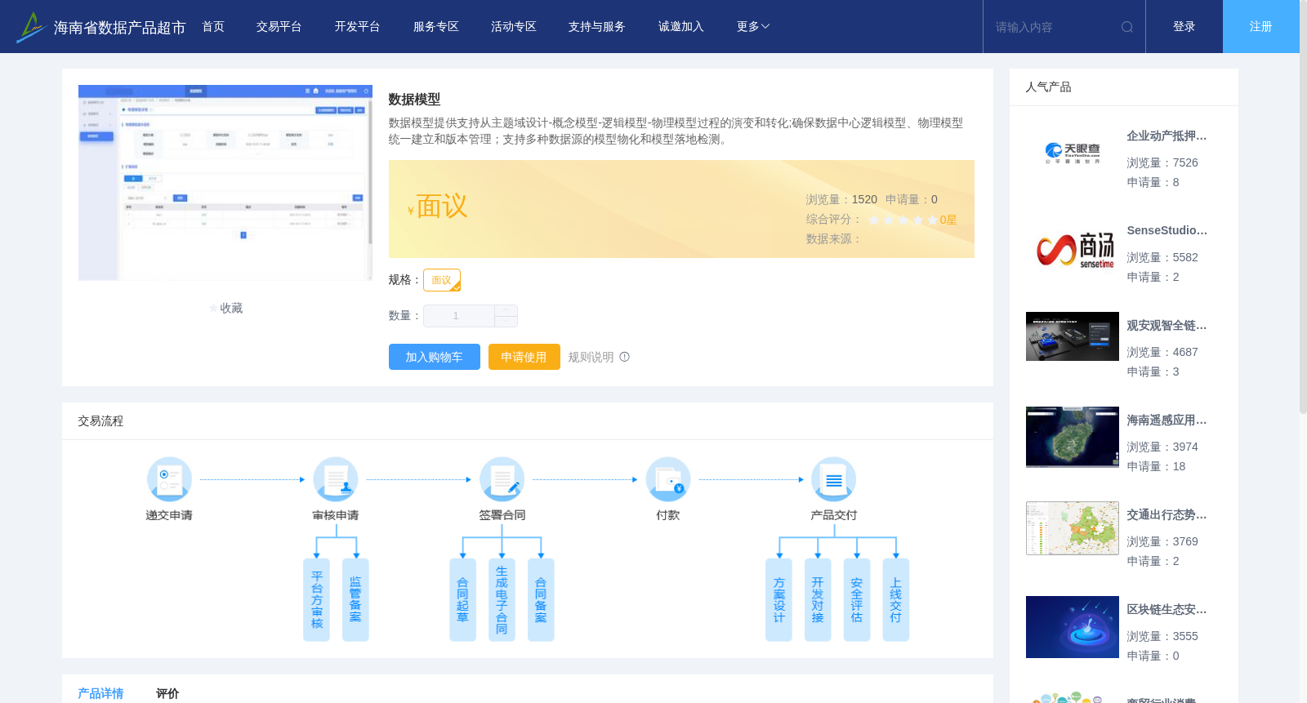Click the 数据模型 product preview image

pos(225,183)
